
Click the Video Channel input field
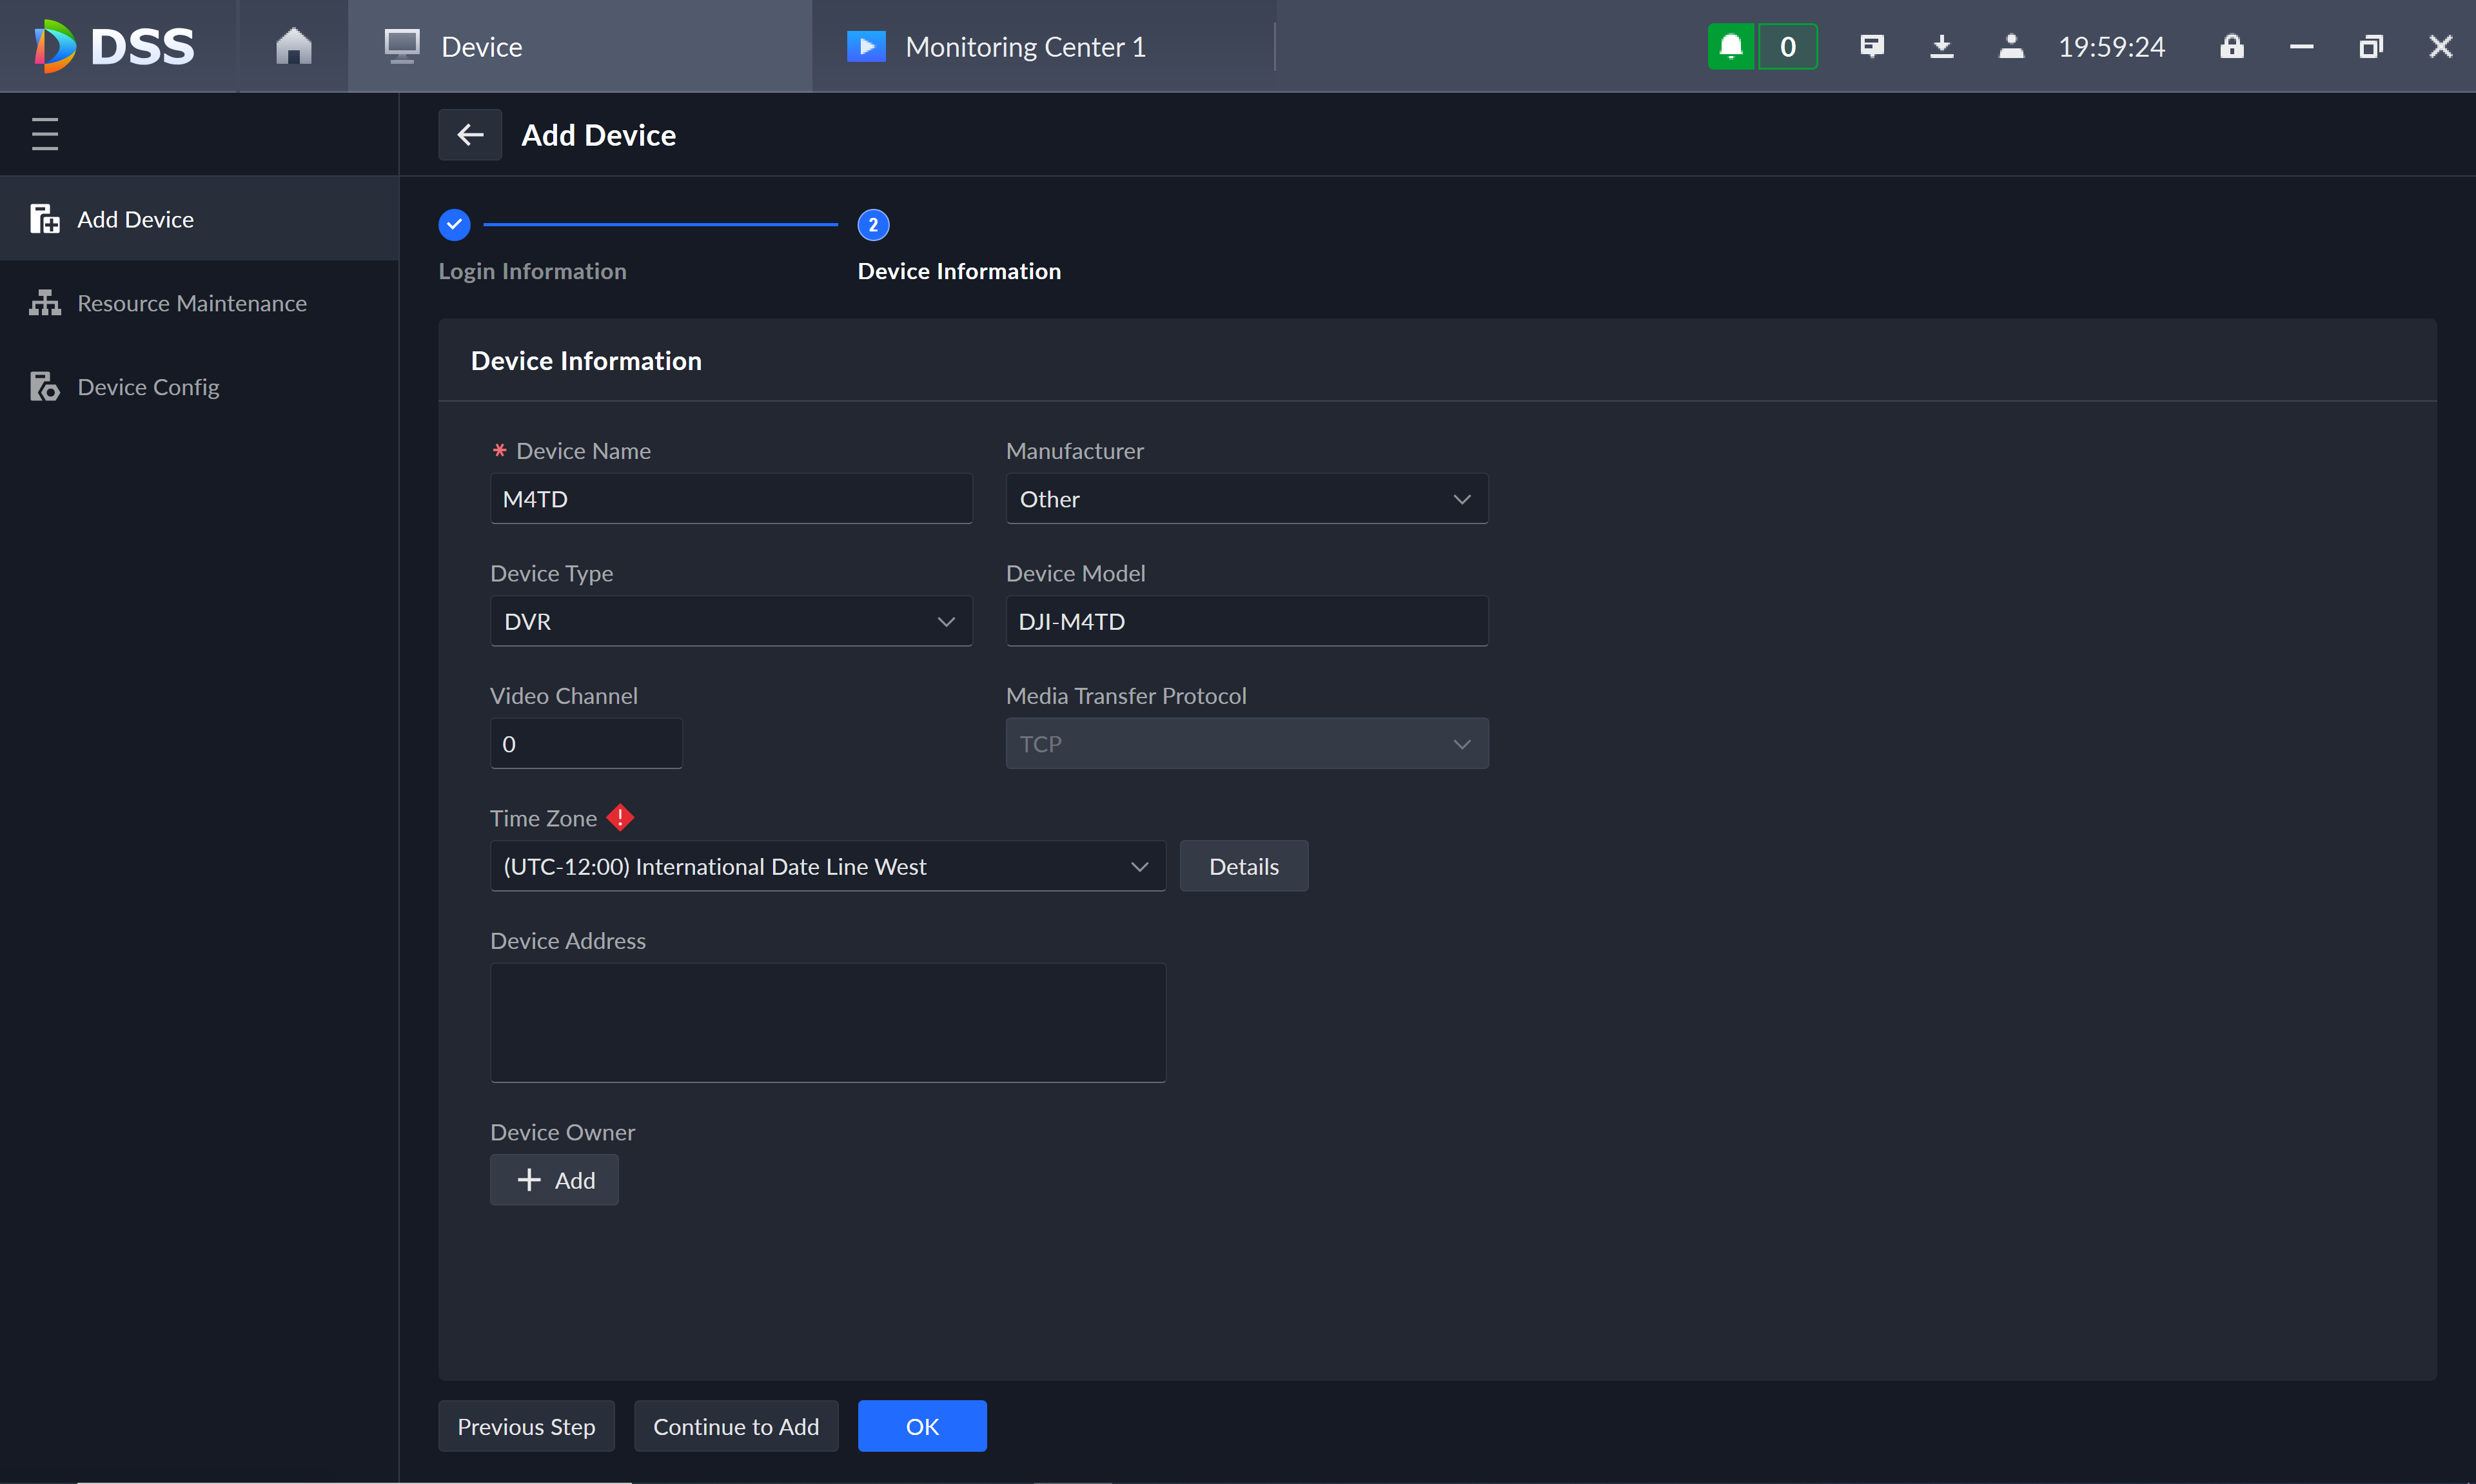coord(586,744)
